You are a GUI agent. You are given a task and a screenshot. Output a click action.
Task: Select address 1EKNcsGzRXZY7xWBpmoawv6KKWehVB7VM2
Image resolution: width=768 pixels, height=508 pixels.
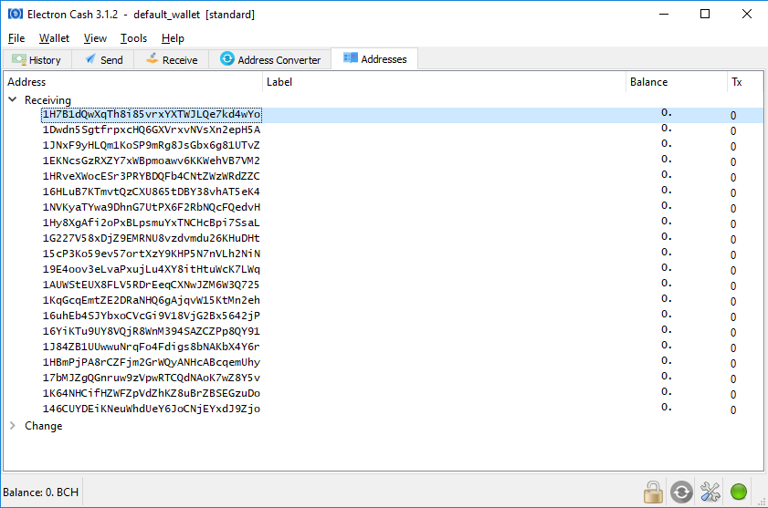[152, 161]
